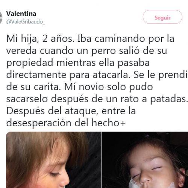The width and height of the screenshot is (188, 188).
Task: Enlarge the right photo of sleeping girl
Action: pyautogui.click(x=145, y=160)
